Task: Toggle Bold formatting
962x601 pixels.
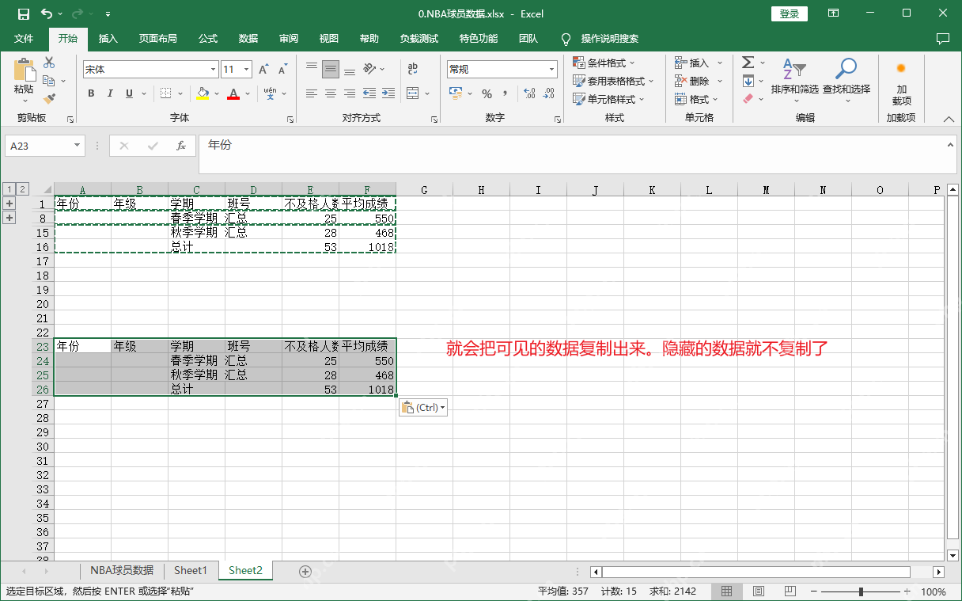Action: (x=91, y=93)
